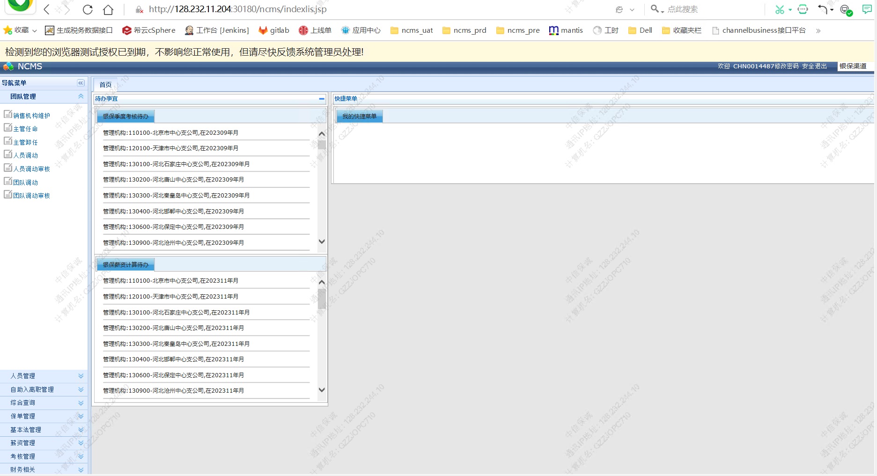
Task: Open mantis bookmark
Action: pos(566,30)
